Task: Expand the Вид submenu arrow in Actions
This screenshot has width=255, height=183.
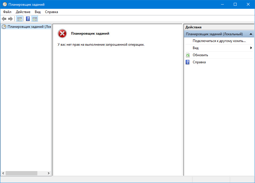Action: tap(251, 48)
